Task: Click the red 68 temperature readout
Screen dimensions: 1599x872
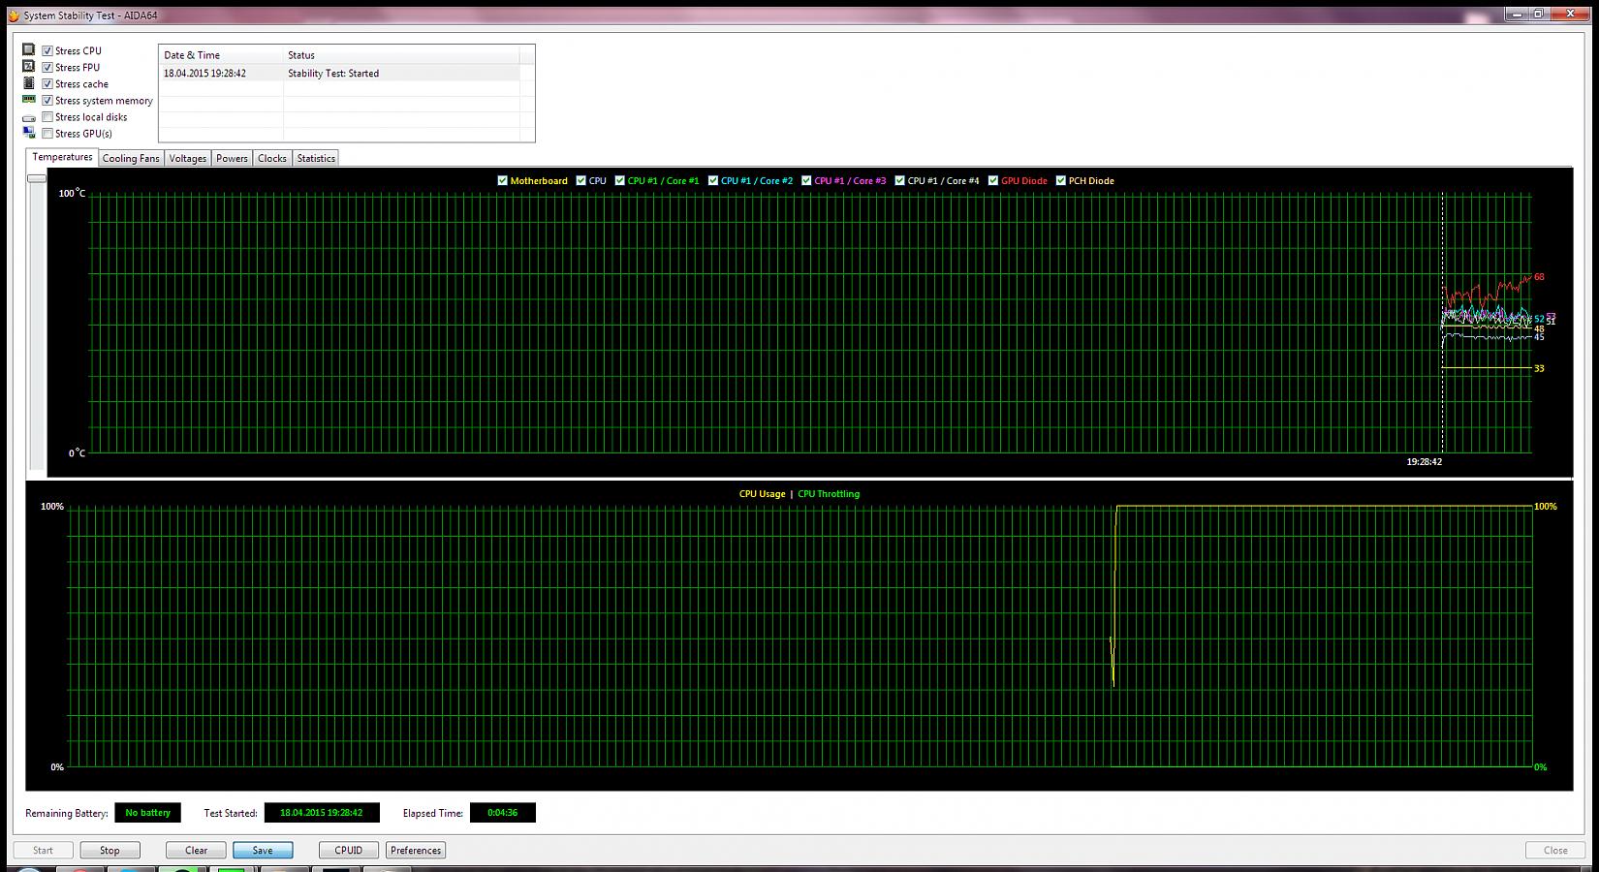Action: [1539, 277]
